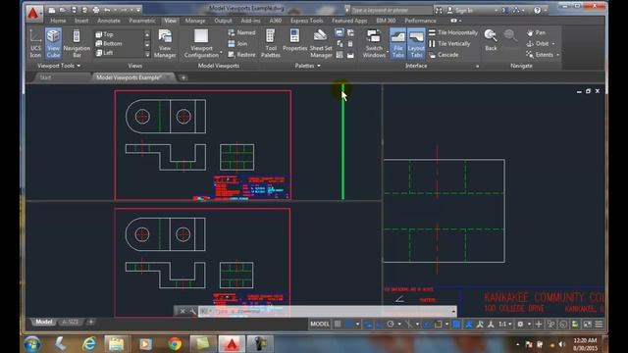Open the Viewport Configuration dropdown
The width and height of the screenshot is (628, 353).
(x=201, y=43)
